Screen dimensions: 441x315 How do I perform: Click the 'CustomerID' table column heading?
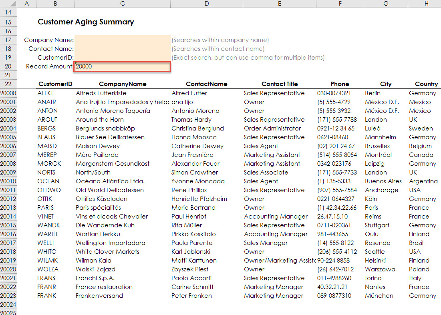pos(55,84)
